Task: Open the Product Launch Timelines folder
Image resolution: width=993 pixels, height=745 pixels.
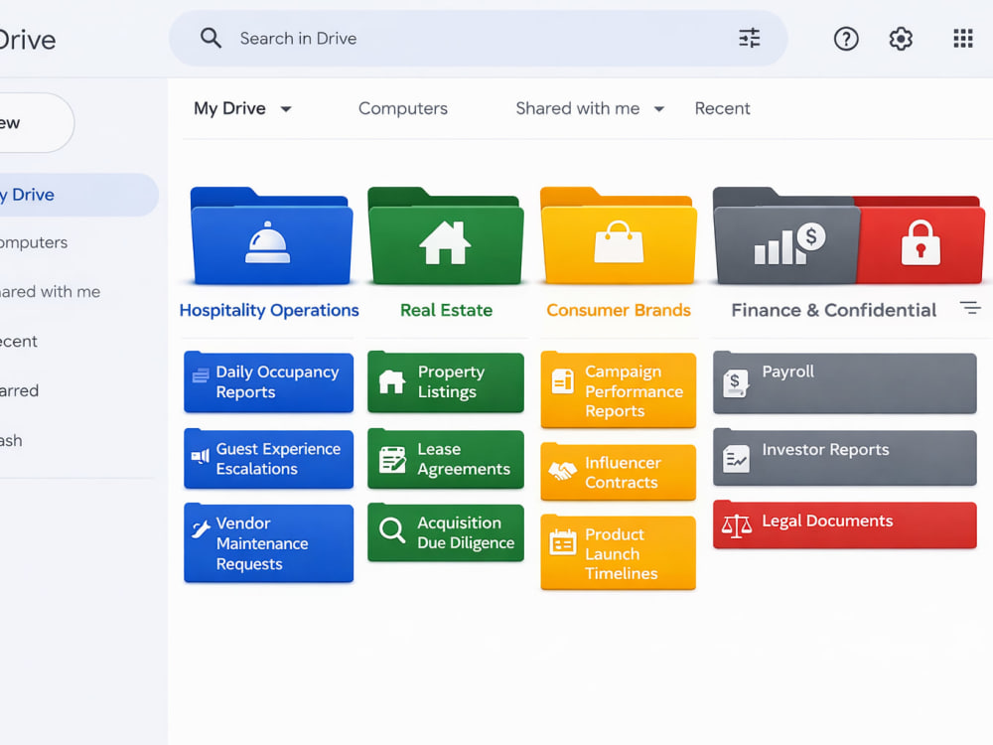Action: [x=618, y=553]
